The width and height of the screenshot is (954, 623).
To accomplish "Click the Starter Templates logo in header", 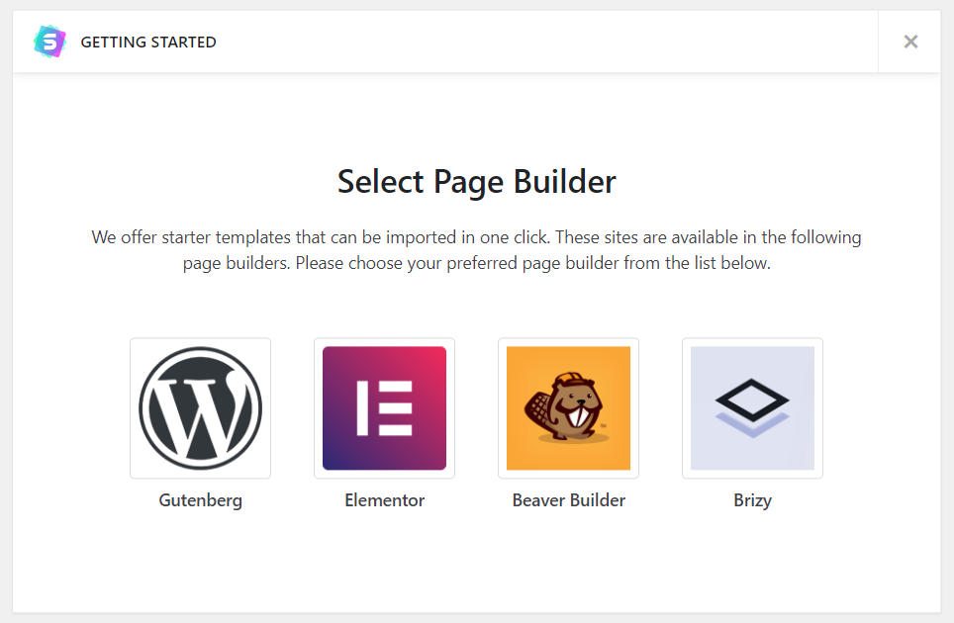I will [x=49, y=42].
